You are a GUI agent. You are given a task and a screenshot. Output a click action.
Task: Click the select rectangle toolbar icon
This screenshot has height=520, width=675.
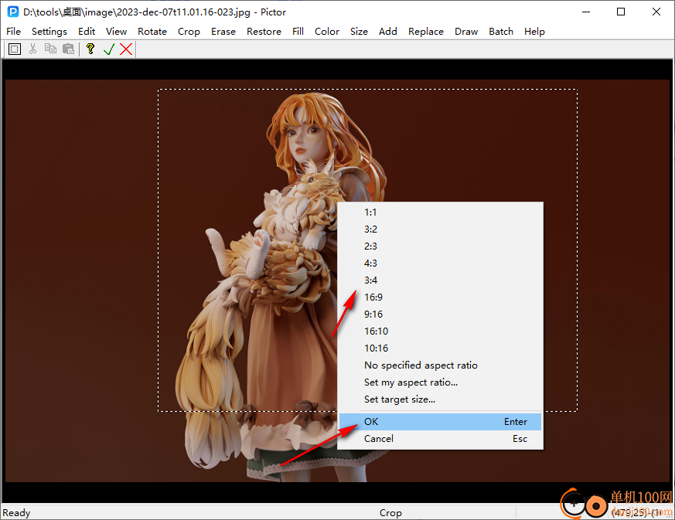click(15, 49)
